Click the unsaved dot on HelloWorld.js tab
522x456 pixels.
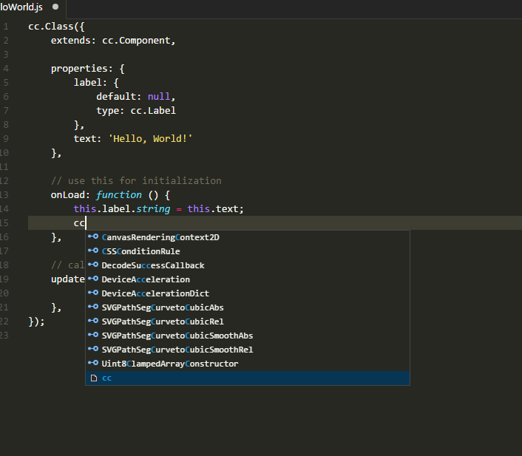tap(55, 7)
